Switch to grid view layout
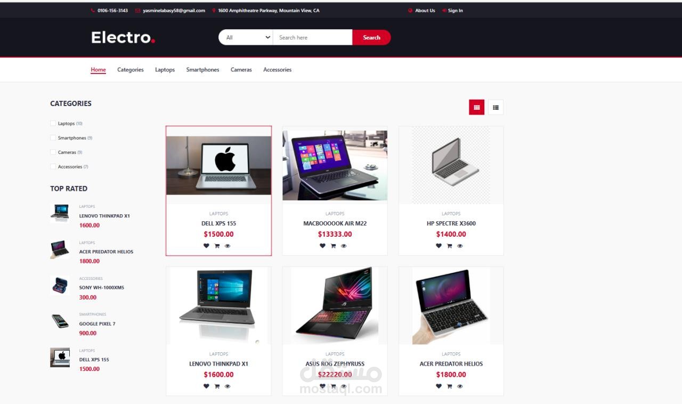 tap(476, 107)
